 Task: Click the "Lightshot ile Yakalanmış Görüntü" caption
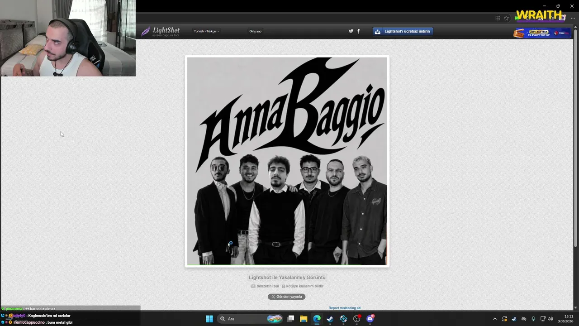point(287,278)
